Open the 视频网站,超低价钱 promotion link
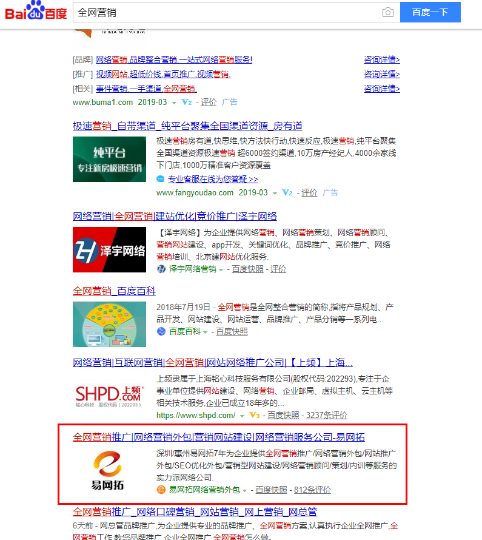 coord(163,74)
